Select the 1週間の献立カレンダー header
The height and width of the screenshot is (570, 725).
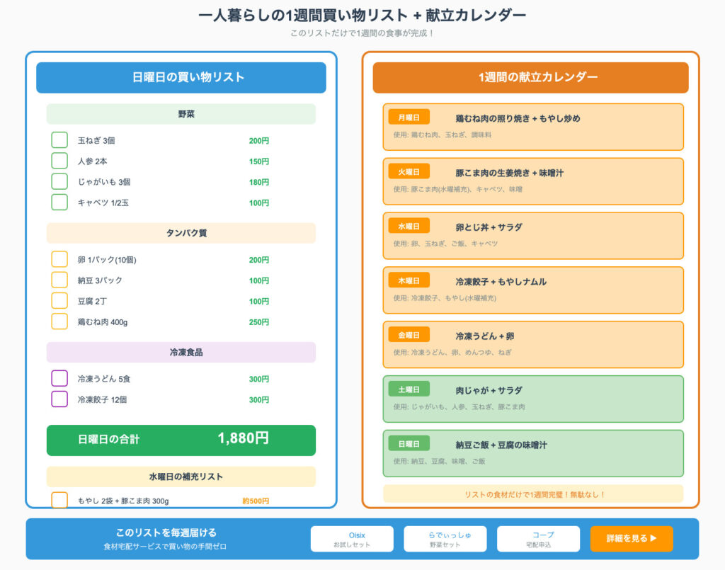[530, 78]
